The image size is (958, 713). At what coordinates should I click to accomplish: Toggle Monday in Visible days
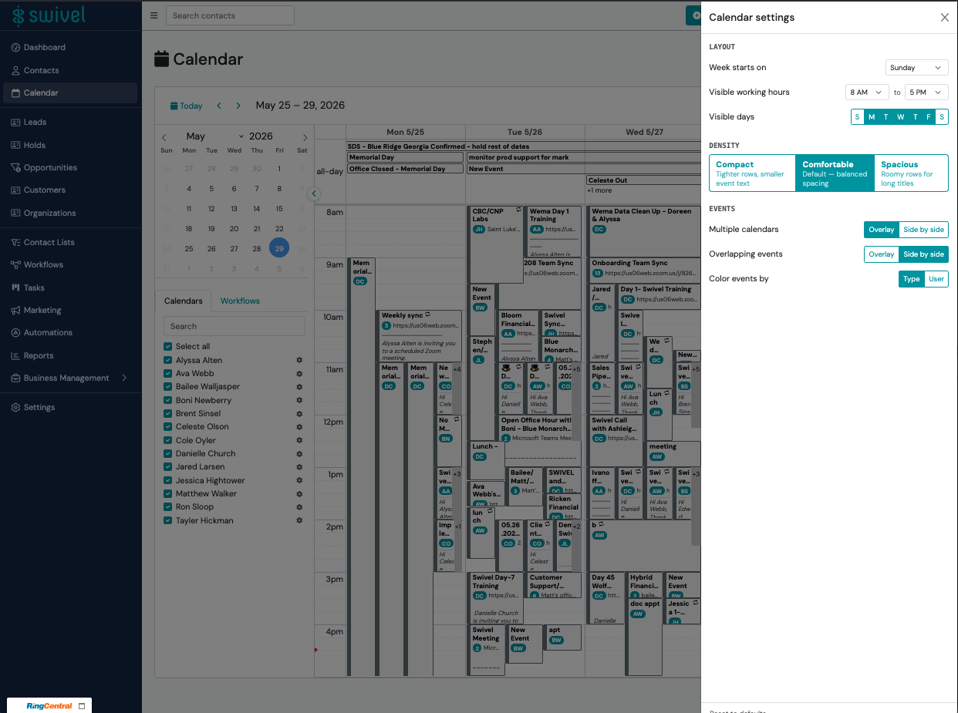pos(872,117)
